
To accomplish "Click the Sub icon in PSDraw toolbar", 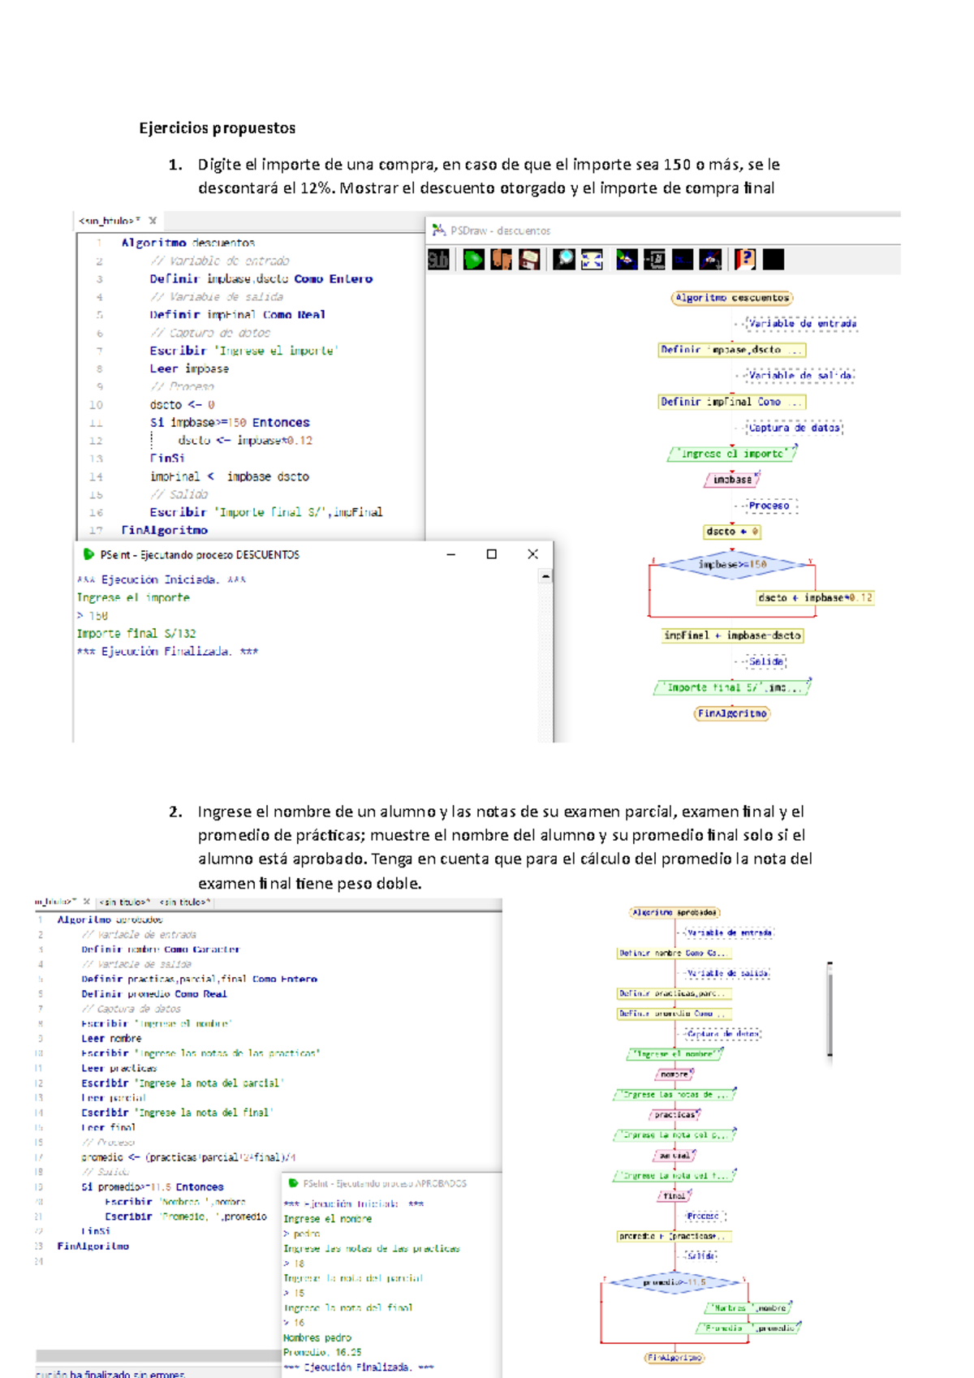I will click(x=438, y=260).
